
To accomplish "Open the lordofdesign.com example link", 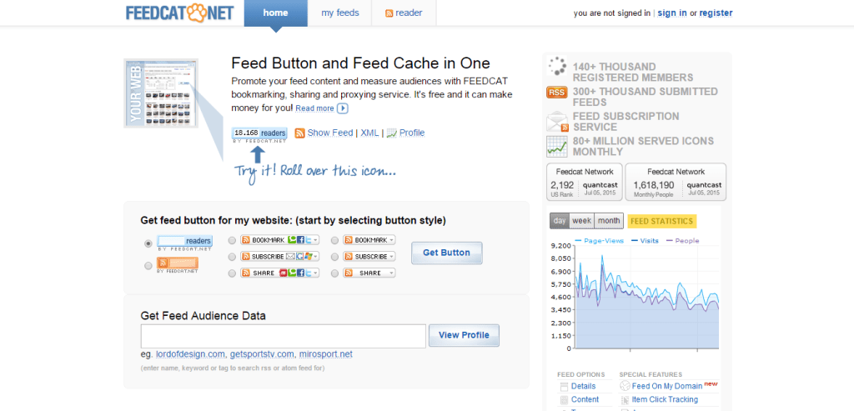I will tap(190, 354).
